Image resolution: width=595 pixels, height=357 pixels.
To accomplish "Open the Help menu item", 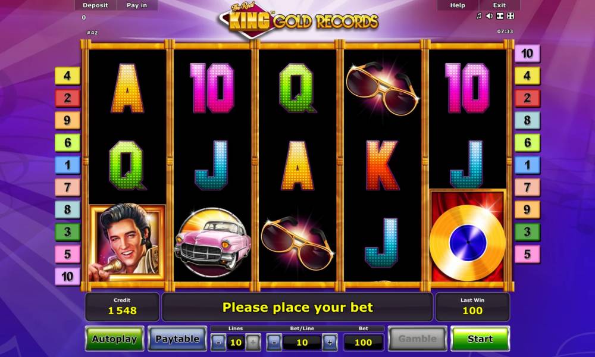I will 458,5.
